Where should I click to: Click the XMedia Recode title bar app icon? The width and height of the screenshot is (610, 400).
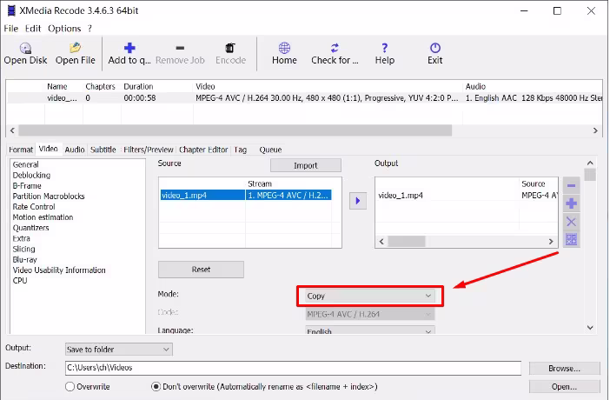tap(11, 10)
